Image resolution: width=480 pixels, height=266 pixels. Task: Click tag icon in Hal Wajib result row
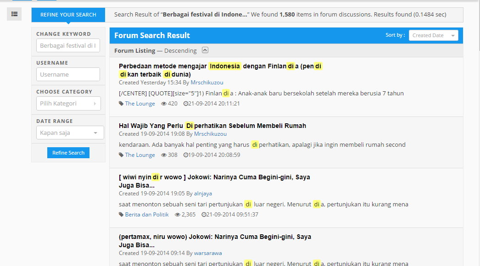point(121,155)
